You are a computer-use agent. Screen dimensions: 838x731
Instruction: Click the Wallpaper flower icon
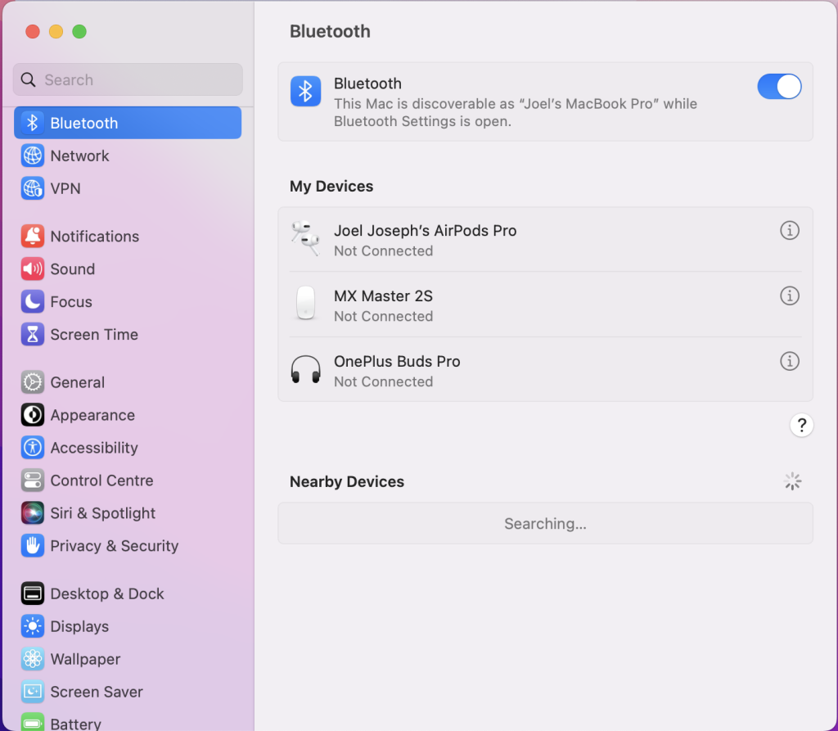point(33,659)
